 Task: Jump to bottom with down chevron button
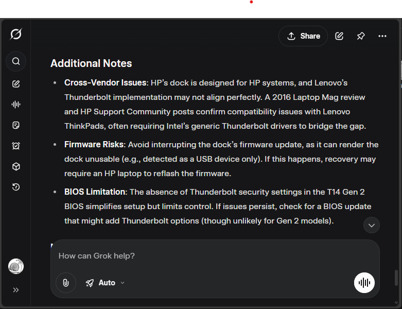click(372, 226)
